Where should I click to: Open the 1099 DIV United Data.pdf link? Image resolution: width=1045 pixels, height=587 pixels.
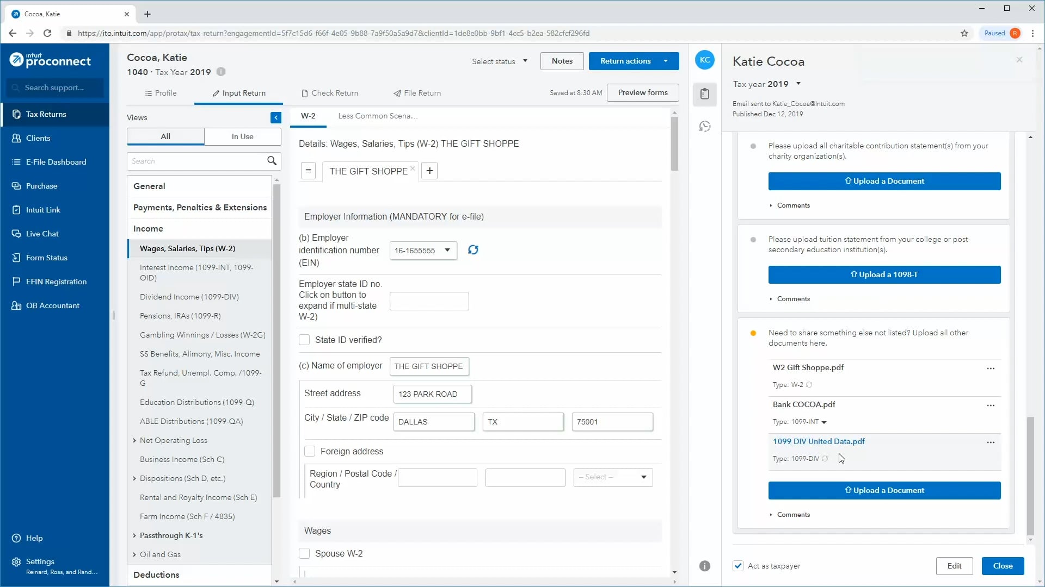coord(819,441)
